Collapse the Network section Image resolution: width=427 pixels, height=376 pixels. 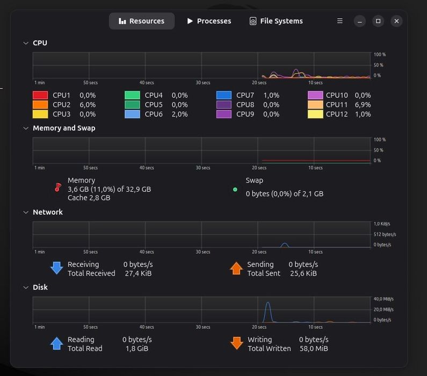click(26, 212)
